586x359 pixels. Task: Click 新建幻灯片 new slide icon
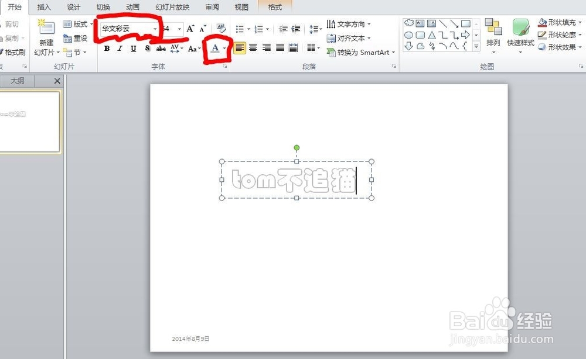point(47,27)
